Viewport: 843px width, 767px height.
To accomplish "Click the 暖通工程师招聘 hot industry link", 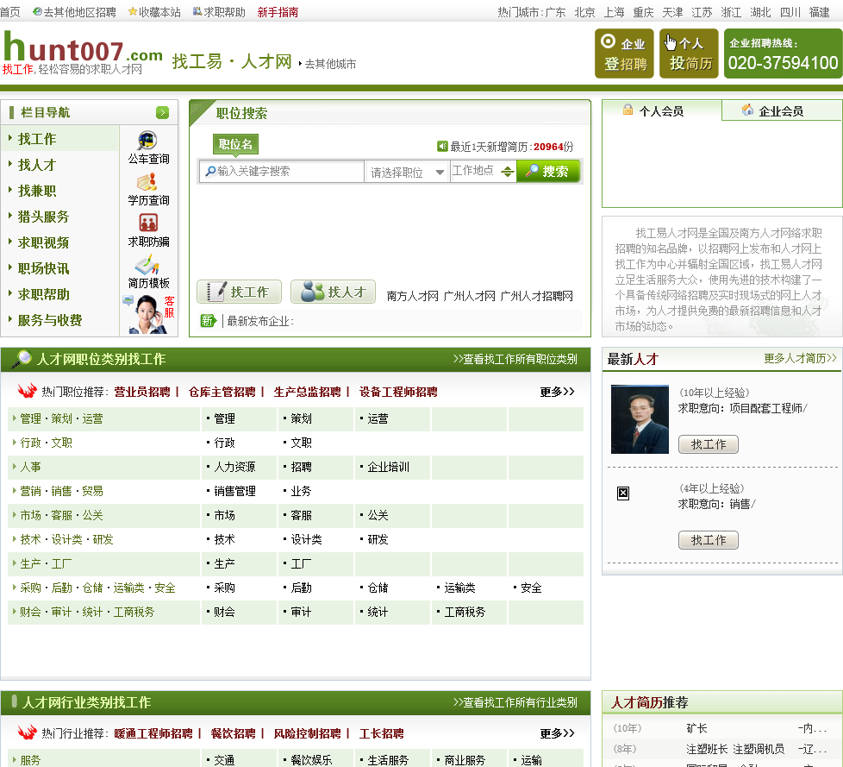I will [x=153, y=733].
